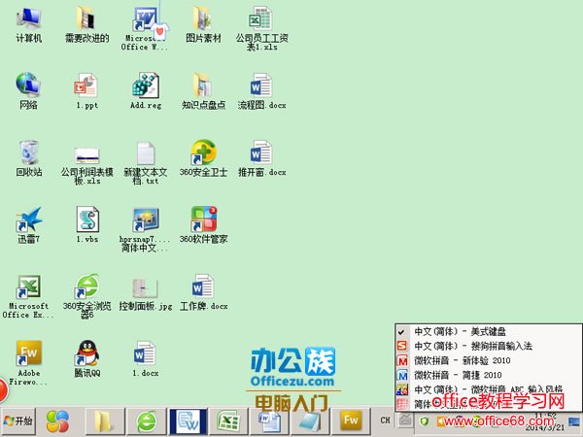The image size is (583, 437).
Task: Choose 微软拼音 - 新体验 2010 entry
Action: [x=488, y=360]
